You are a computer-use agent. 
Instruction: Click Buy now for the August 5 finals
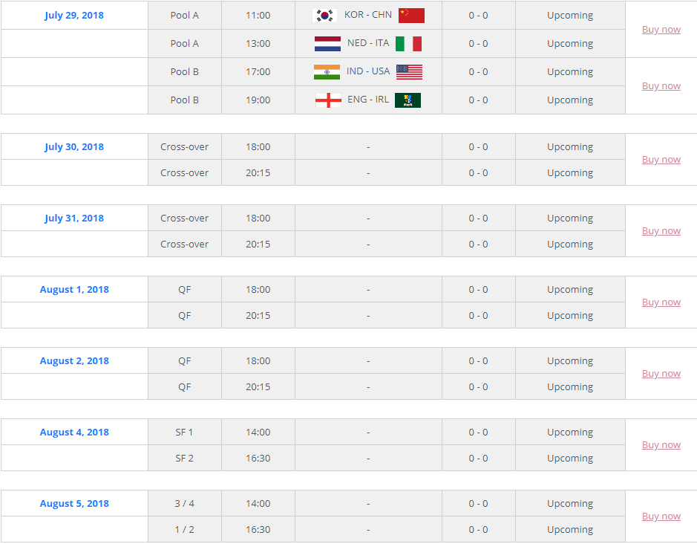click(661, 516)
